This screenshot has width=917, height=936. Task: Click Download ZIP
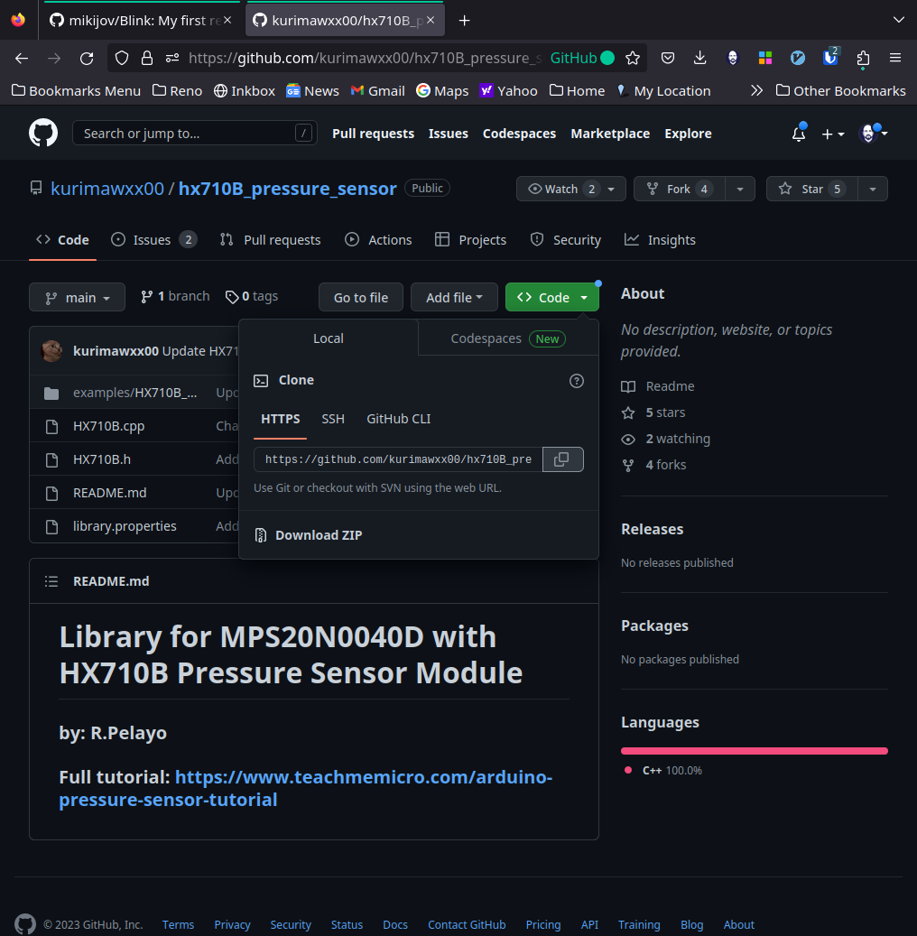[319, 535]
